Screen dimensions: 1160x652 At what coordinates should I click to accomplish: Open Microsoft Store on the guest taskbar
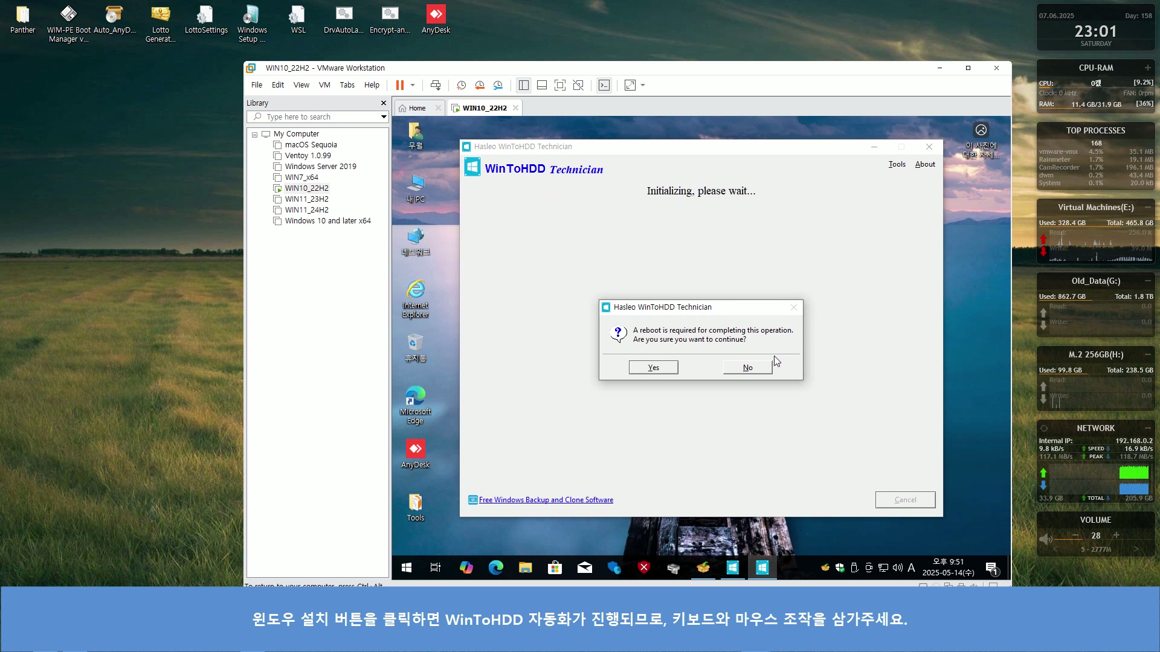(555, 567)
